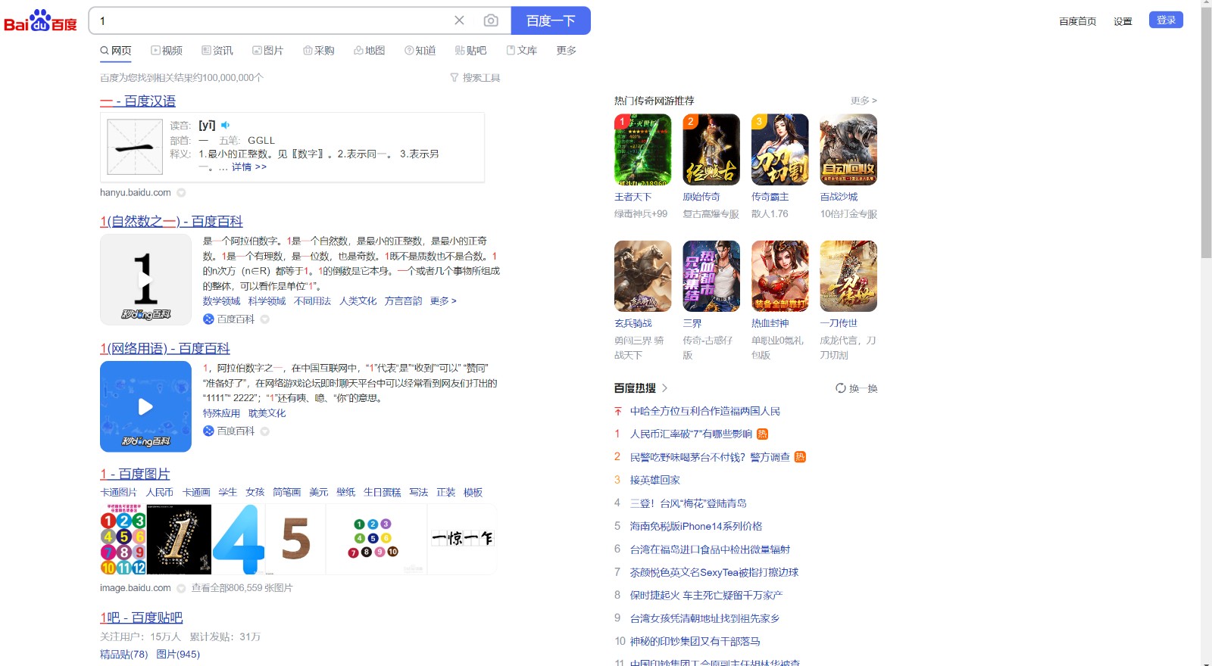Expand 更多 > baike sublinks
1212x666 pixels.
click(443, 301)
